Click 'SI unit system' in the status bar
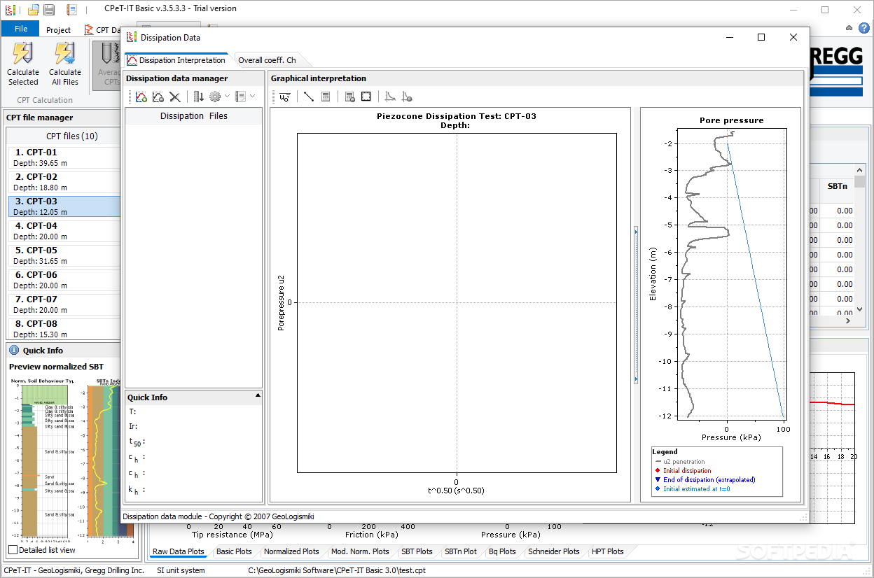874x578 pixels. tap(181, 570)
